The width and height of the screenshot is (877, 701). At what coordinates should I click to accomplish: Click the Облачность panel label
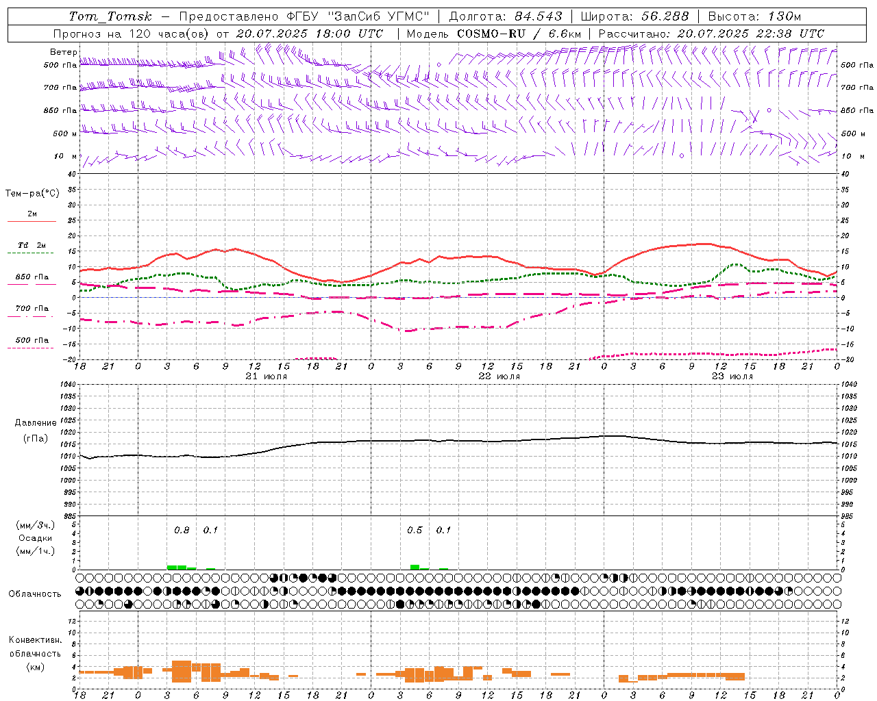click(x=35, y=594)
